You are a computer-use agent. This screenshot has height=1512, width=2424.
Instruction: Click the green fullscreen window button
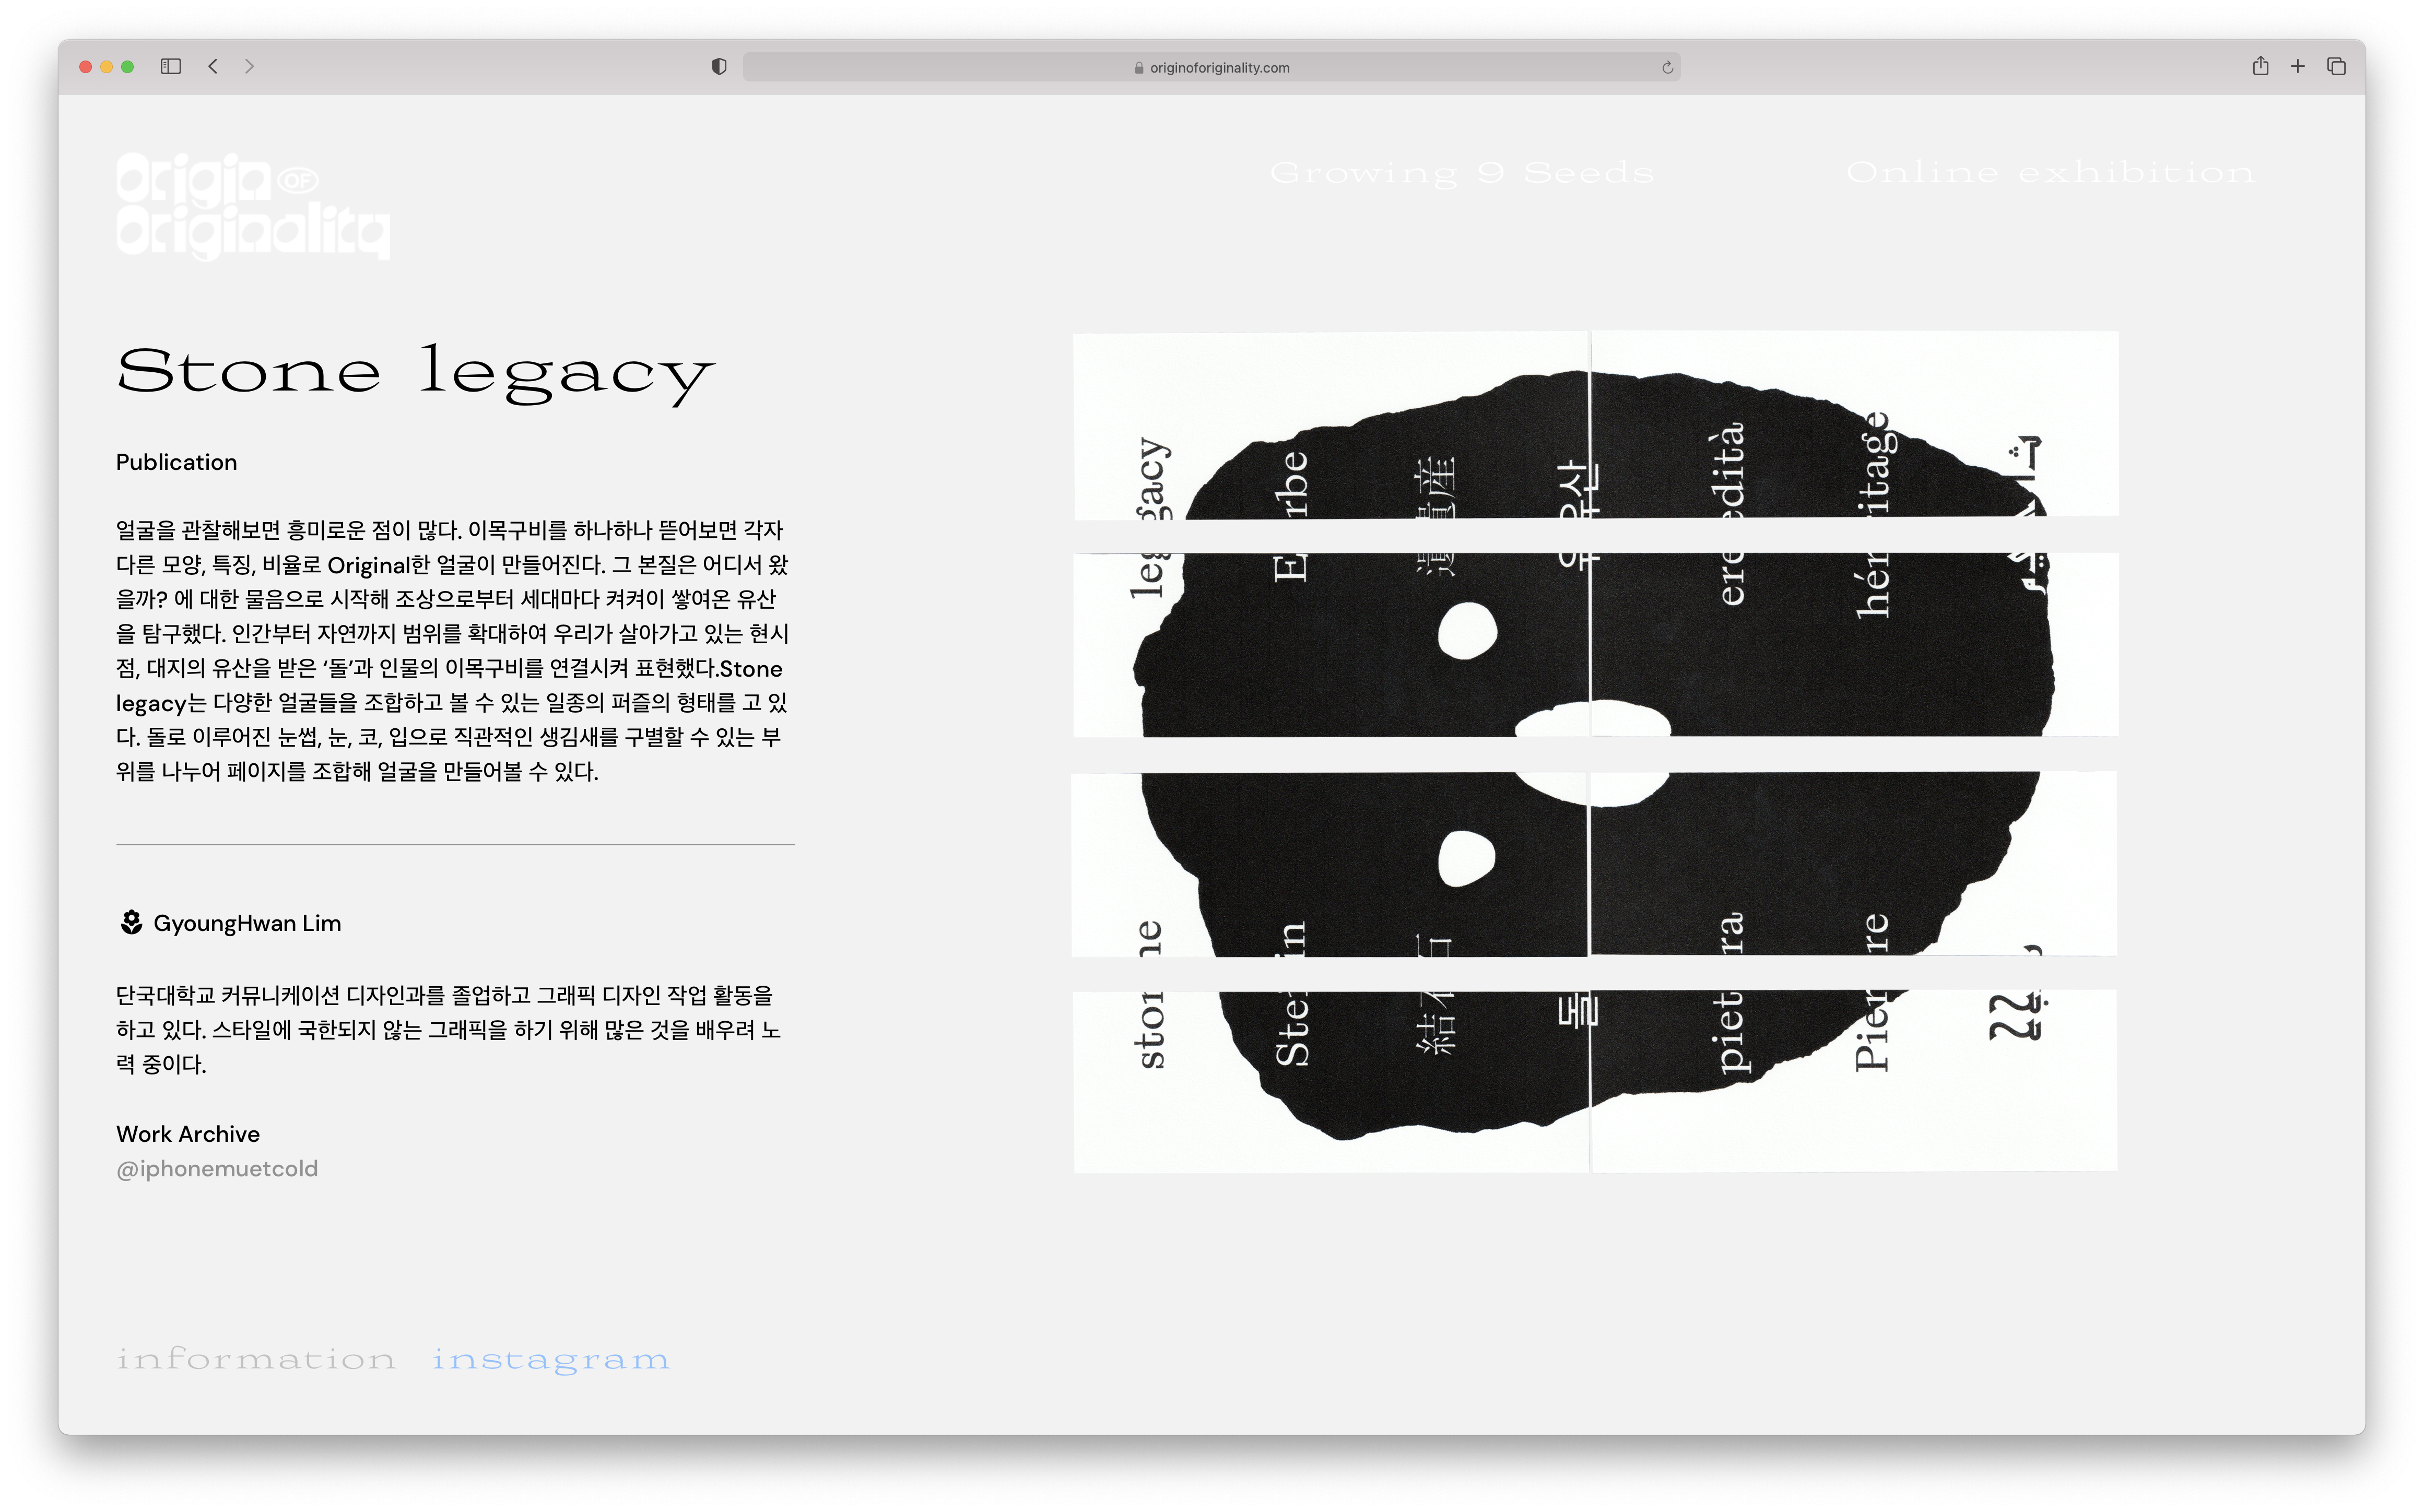(x=127, y=66)
